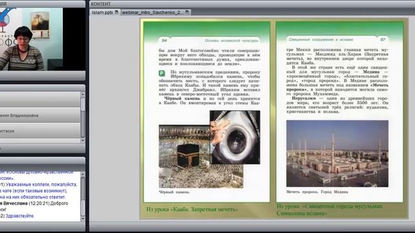Image resolution: width=415 pixels, height=233 pixels.
Task: Select participant row ending 'стасия'
Action: (x=40, y=131)
